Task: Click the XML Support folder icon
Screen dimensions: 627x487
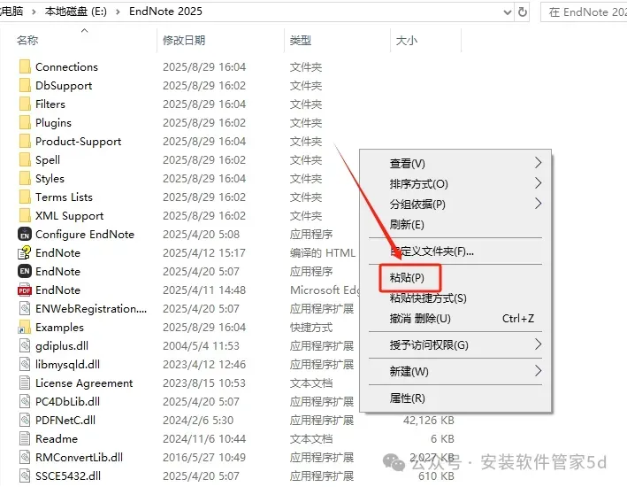Action: 25,215
